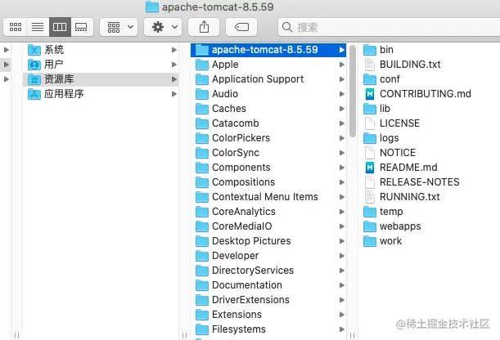Click the bin folder icon
Image resolution: width=500 pixels, height=340 pixels.
[x=370, y=50]
